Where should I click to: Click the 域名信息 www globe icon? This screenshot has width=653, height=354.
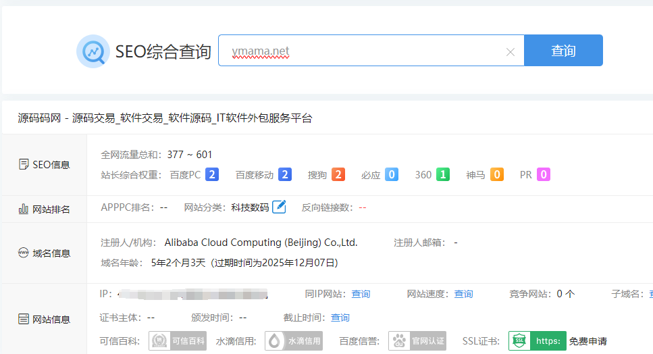24,253
